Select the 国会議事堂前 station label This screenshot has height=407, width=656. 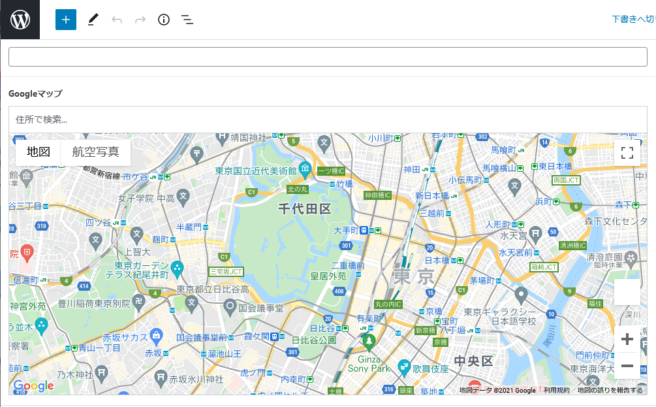[202, 338]
